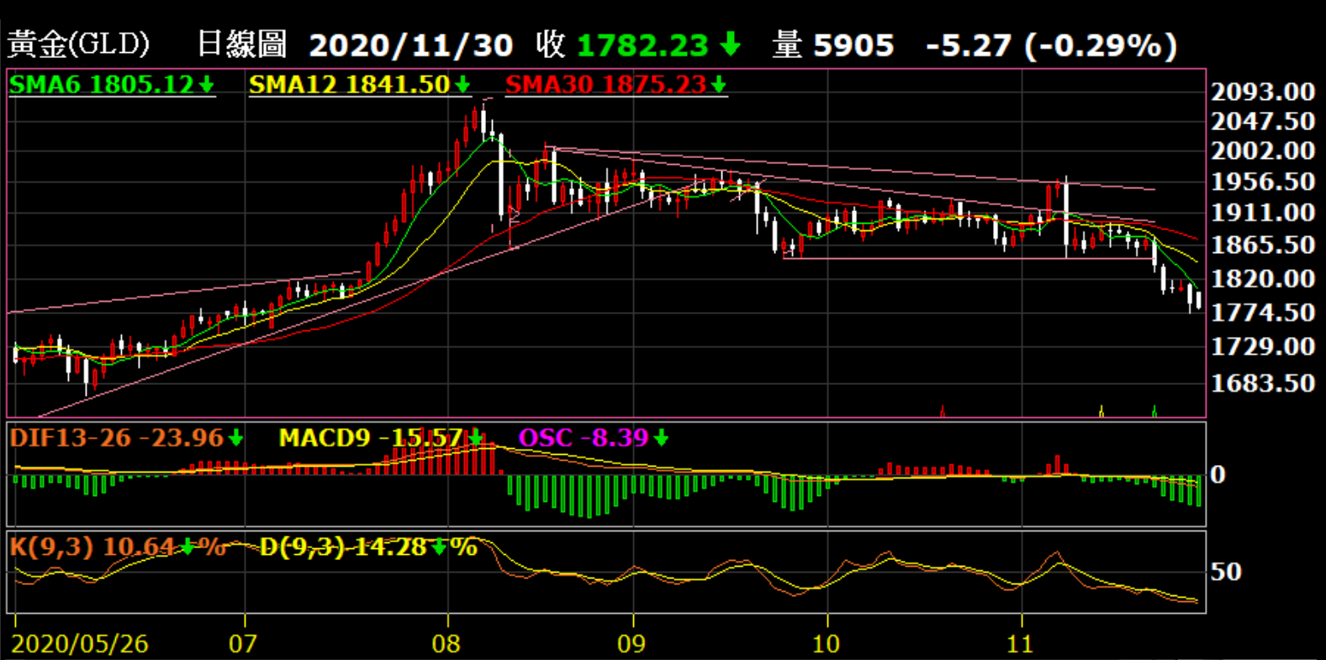Click the down arrow next to SMA6 1805.12
Screen dimensions: 1326x660
(x=207, y=85)
